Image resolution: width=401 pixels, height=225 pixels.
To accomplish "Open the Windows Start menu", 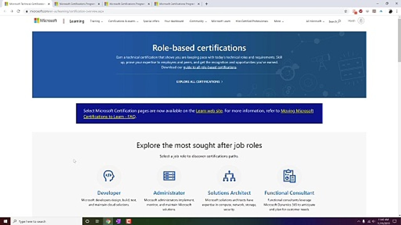I will click(5, 221).
